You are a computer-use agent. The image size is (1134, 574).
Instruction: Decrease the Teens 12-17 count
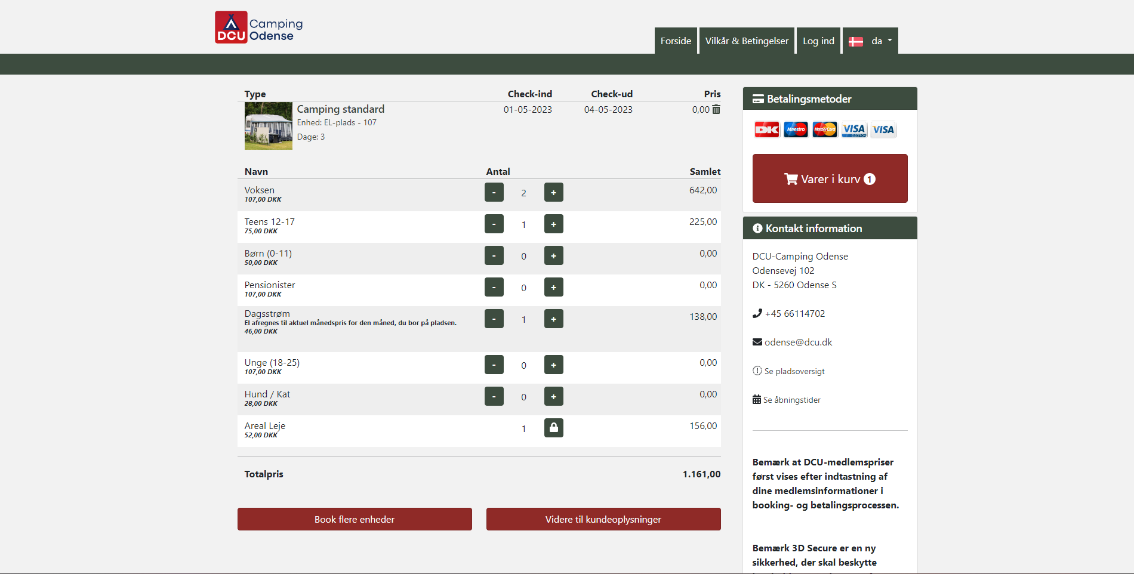[494, 224]
